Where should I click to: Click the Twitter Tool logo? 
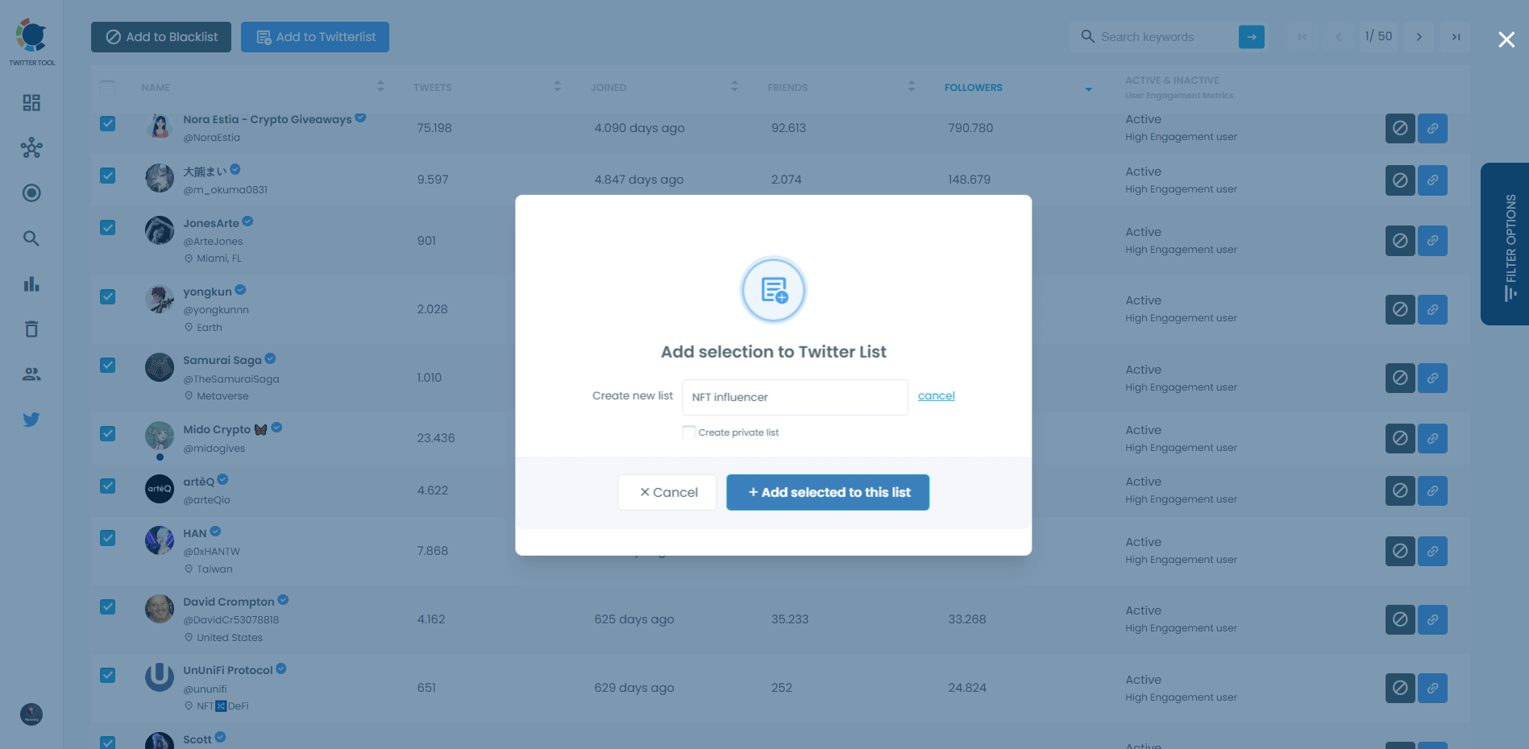32,42
